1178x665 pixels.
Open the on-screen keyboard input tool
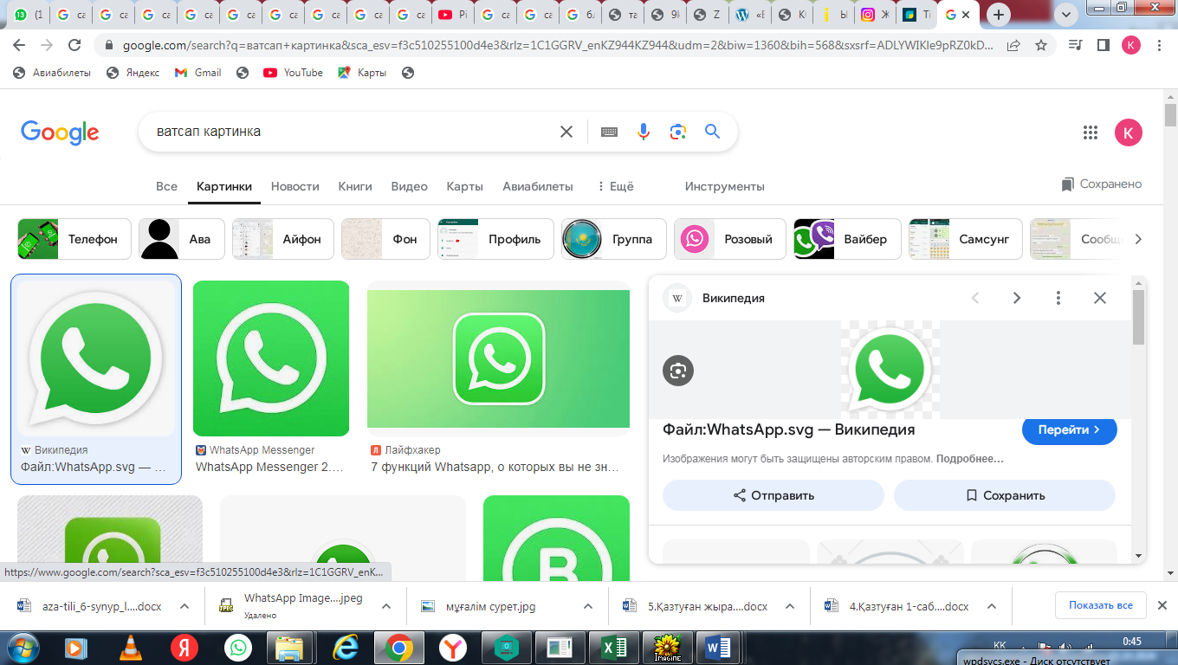coord(609,132)
